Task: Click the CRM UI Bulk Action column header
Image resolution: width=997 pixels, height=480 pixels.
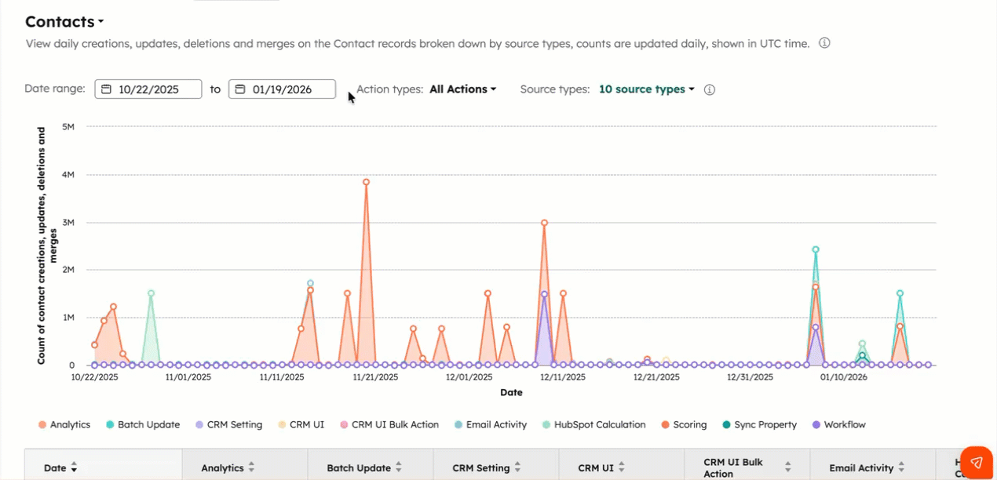Action: point(734,468)
